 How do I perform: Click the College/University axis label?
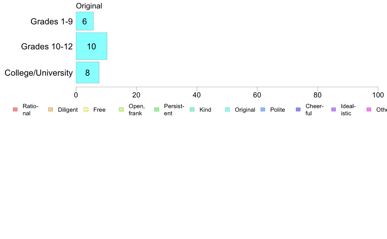[x=39, y=73]
